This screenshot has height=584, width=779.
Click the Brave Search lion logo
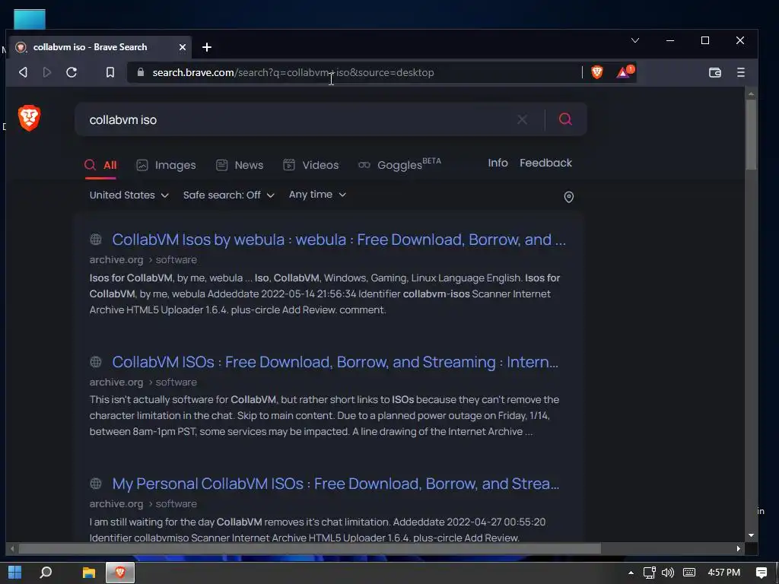[x=30, y=118]
